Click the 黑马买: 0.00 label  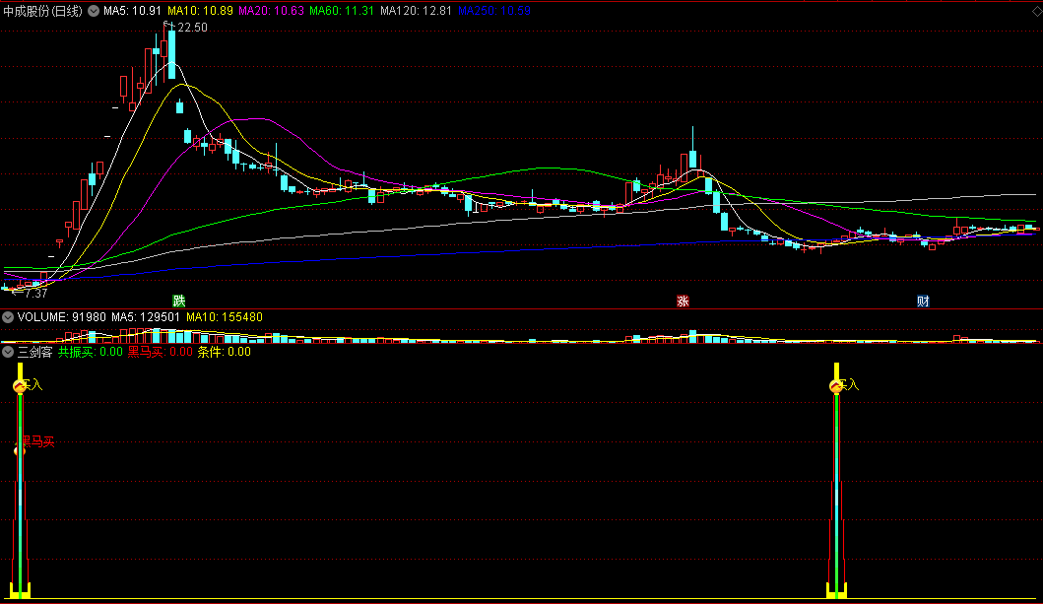pyautogui.click(x=161, y=352)
